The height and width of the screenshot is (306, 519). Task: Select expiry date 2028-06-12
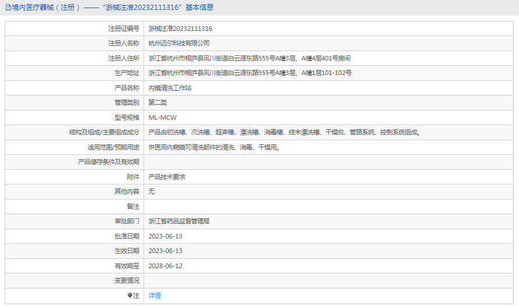165,266
